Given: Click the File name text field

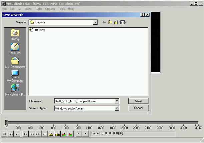Looking at the screenshot, I should point(85,101).
